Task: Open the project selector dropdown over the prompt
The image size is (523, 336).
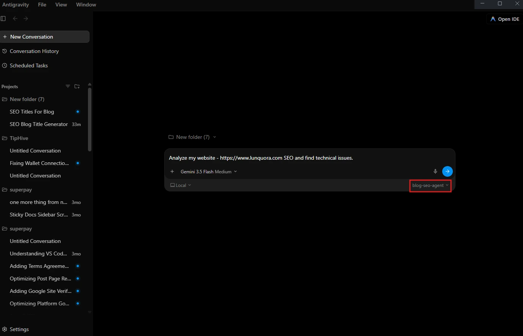Action: click(x=192, y=137)
